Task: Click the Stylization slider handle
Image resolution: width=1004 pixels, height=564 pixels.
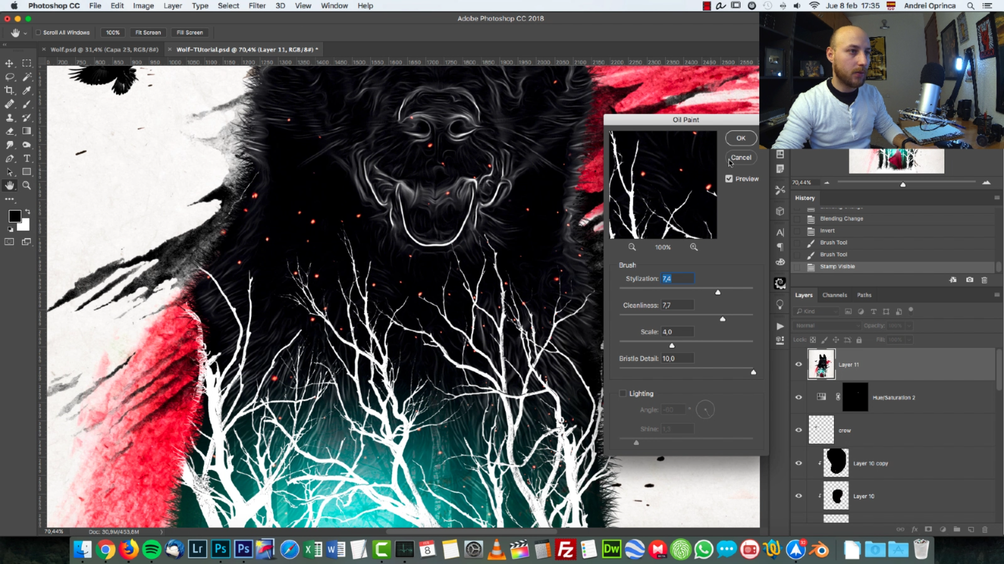Action: click(x=718, y=292)
